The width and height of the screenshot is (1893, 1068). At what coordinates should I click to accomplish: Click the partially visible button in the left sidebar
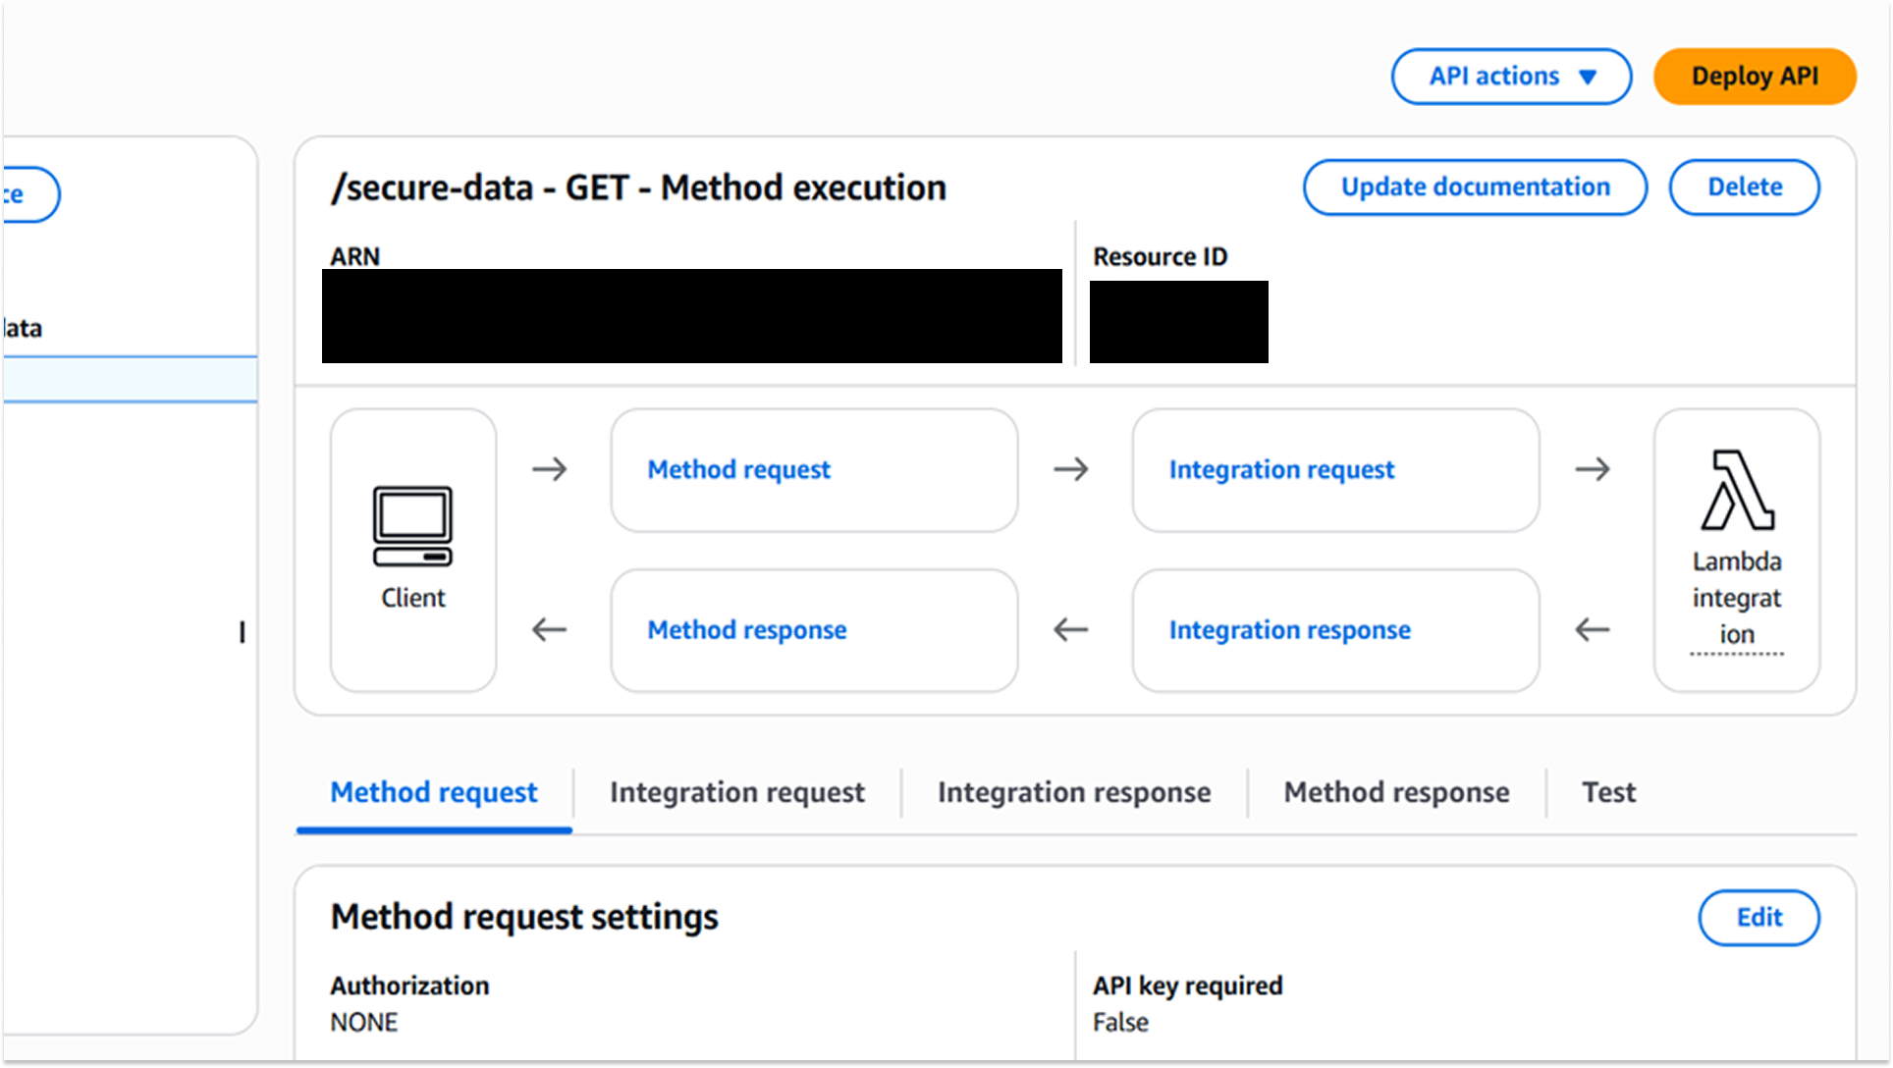coord(25,194)
